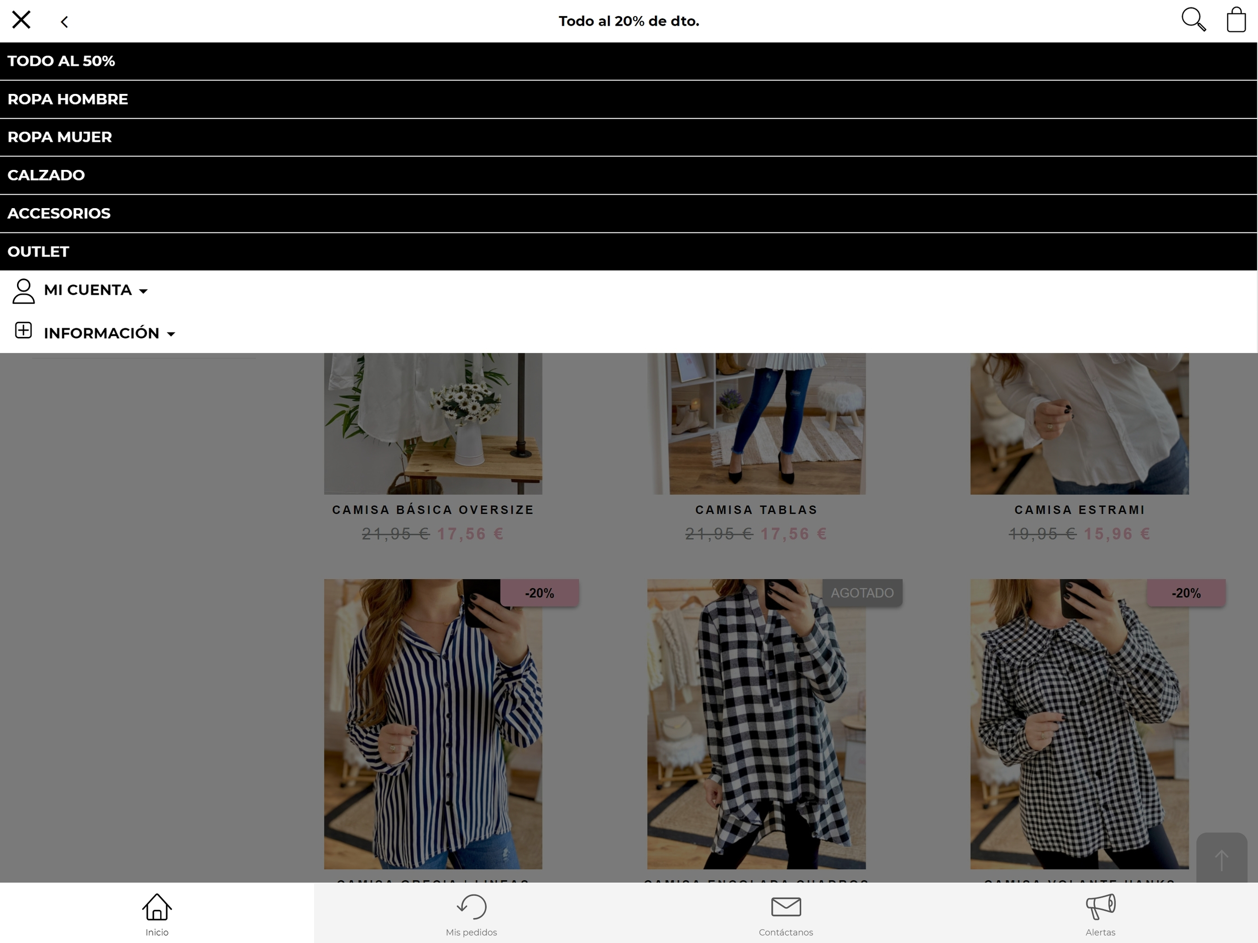This screenshot has height=943, width=1258.
Task: Close the navigation menu with the X icon
Action: pos(21,20)
